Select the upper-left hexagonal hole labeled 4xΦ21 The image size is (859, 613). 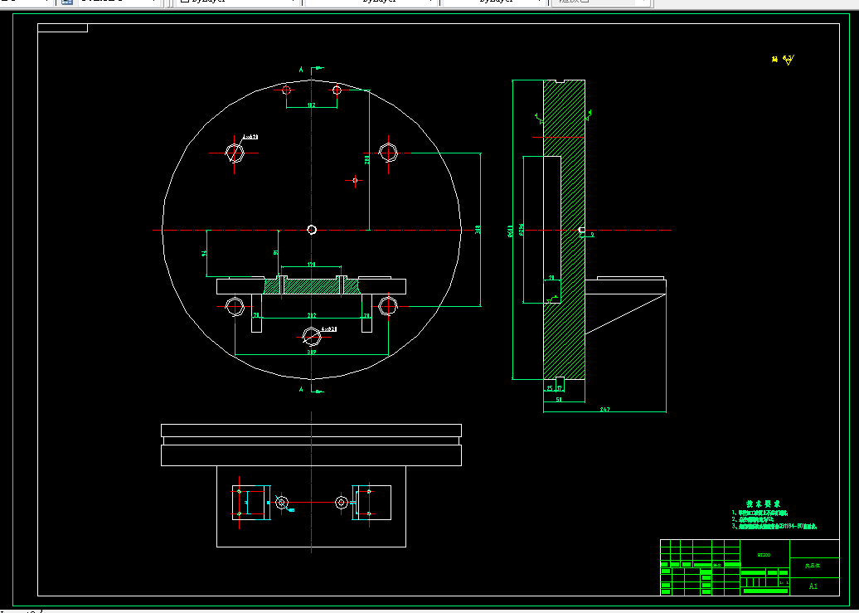[235, 153]
